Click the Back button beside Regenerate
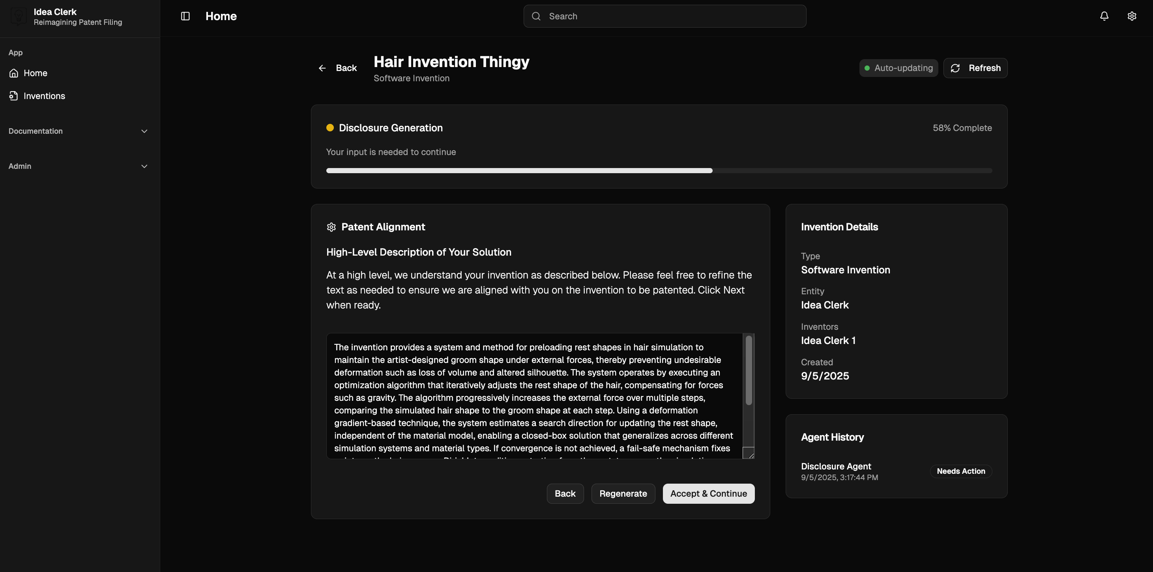The image size is (1153, 572). (565, 493)
